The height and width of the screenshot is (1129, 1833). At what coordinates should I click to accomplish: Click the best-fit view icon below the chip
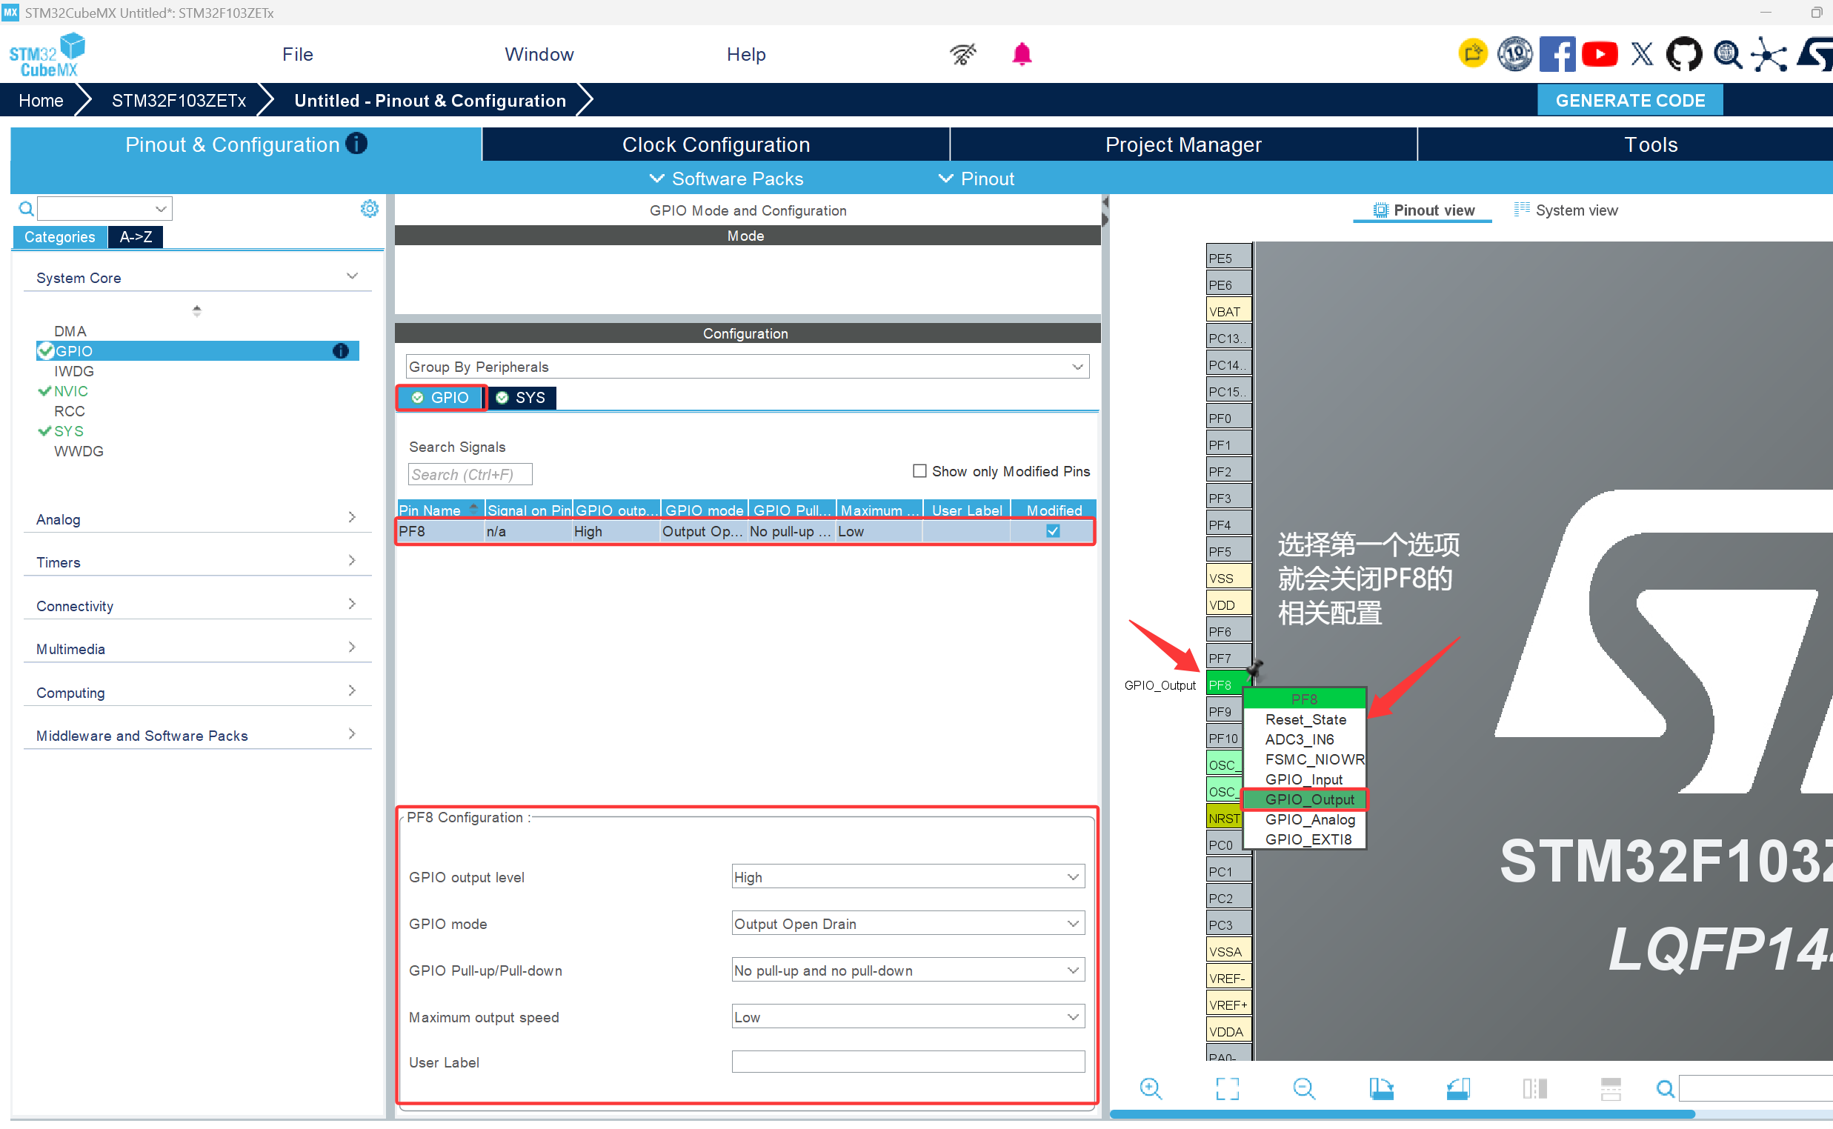1227,1089
